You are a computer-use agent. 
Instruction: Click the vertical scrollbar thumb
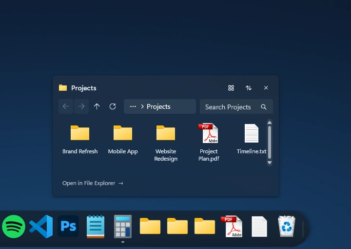tap(270, 143)
